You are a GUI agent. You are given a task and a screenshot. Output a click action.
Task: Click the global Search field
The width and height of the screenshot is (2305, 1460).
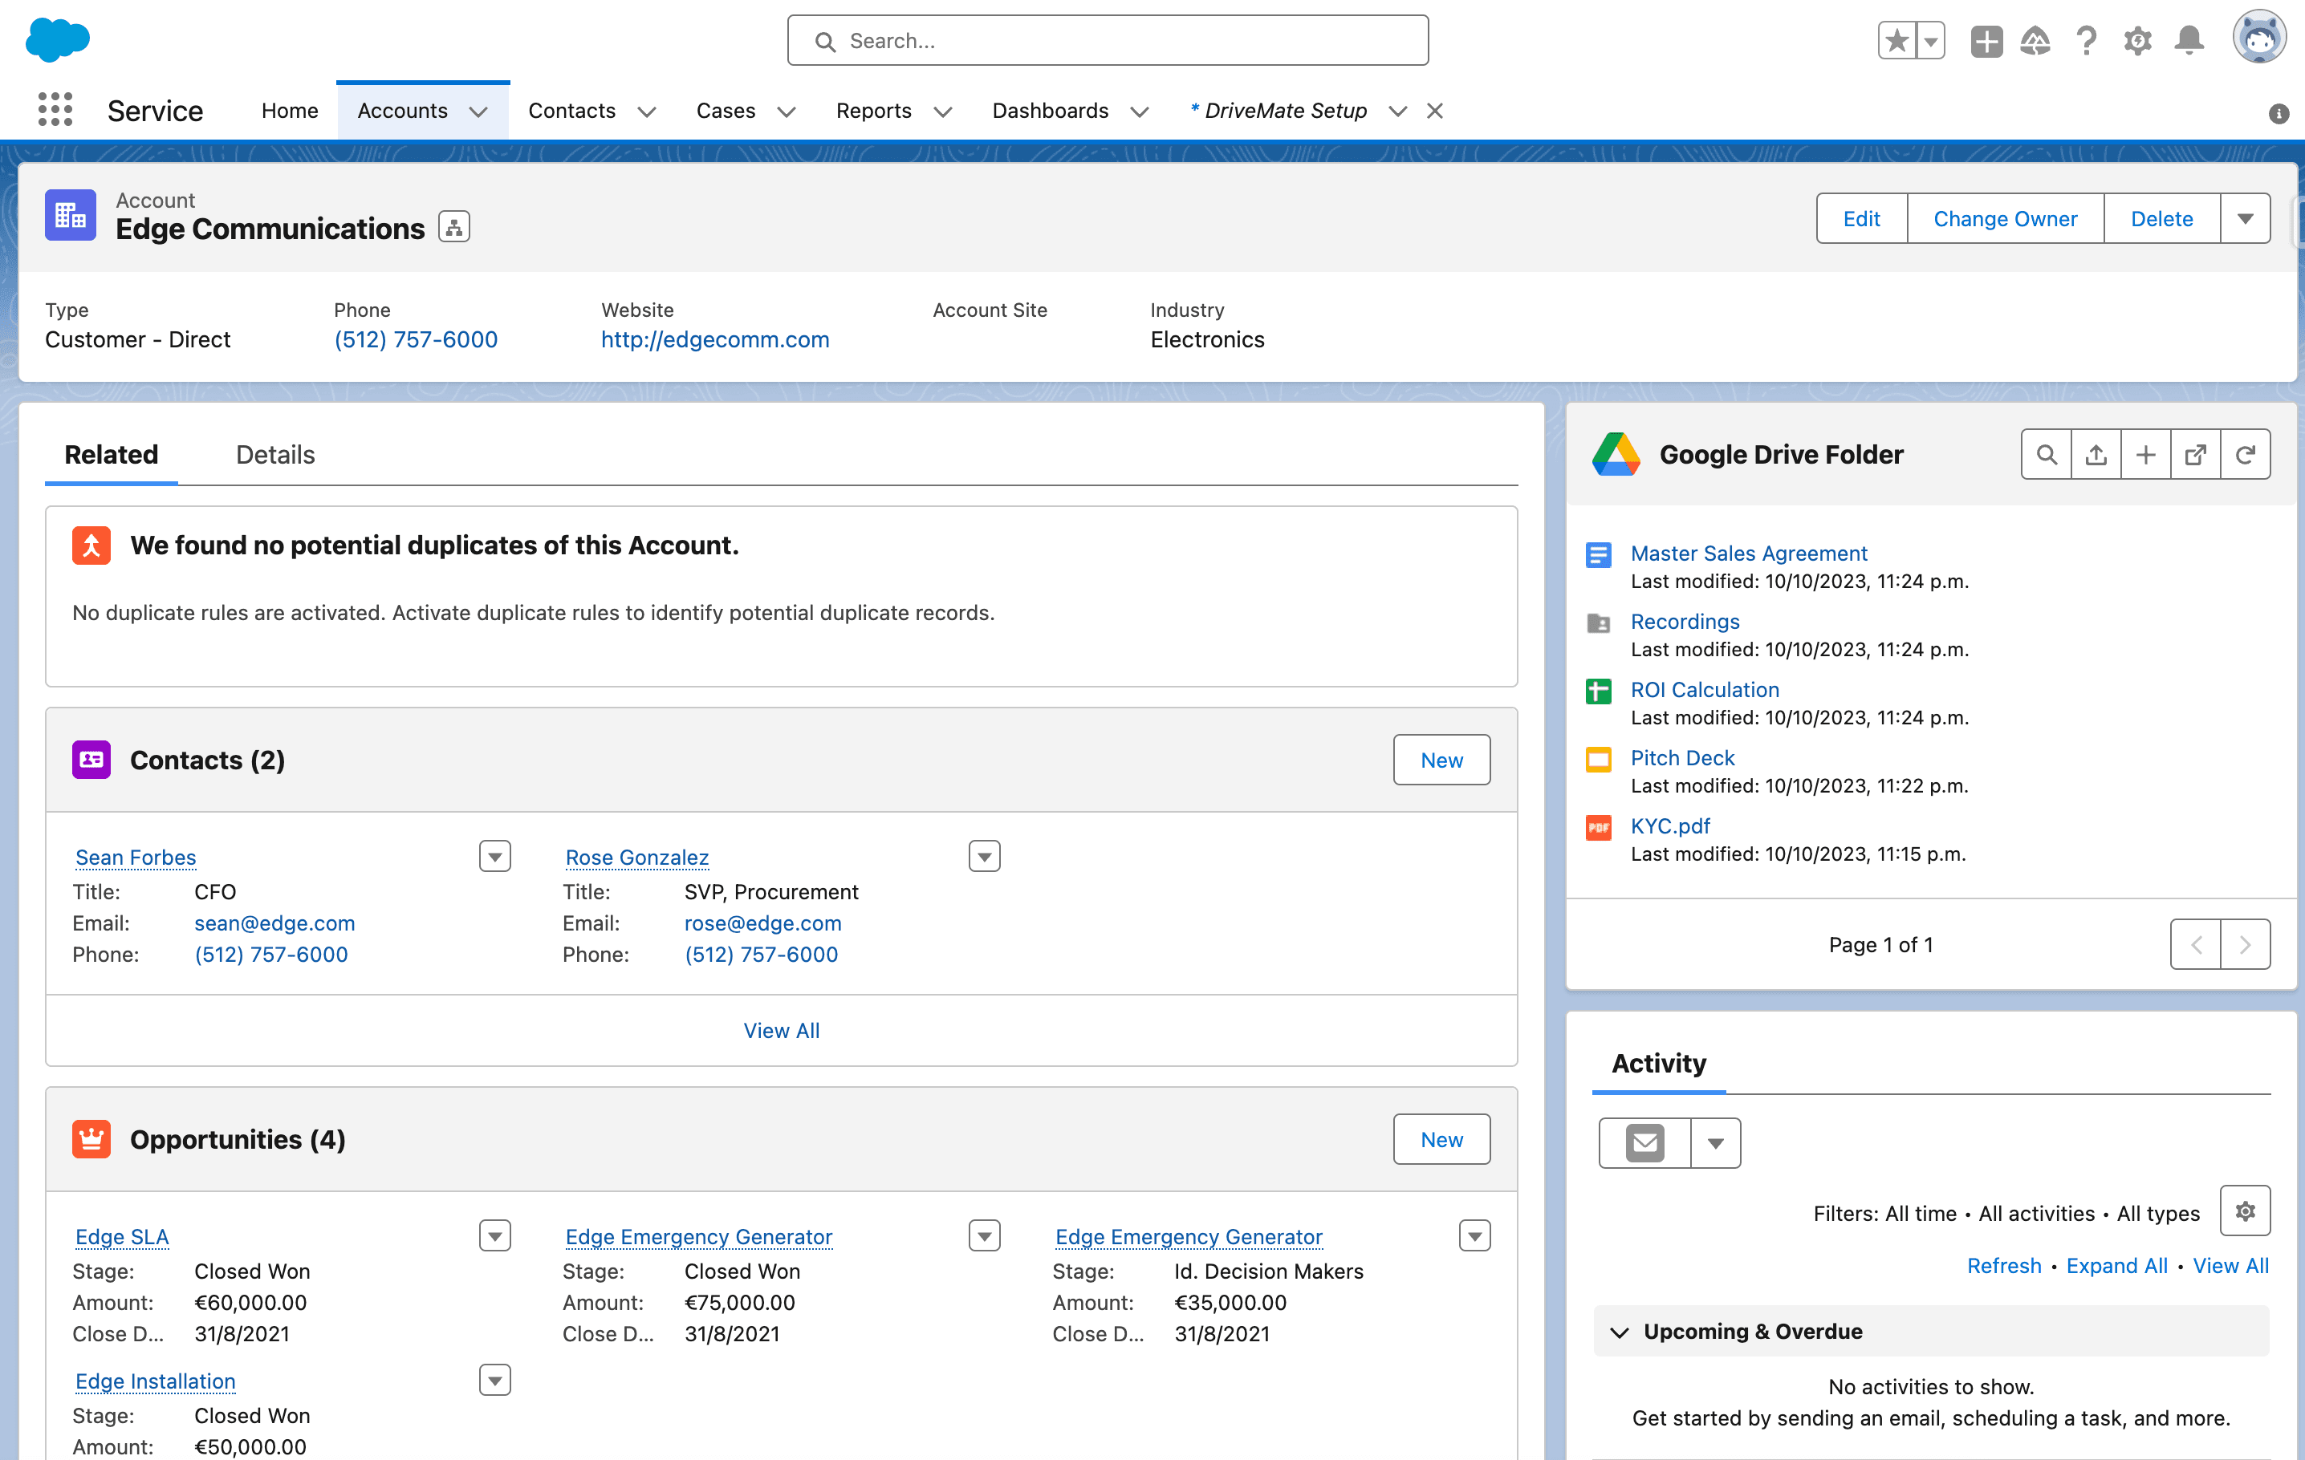click(x=1108, y=40)
